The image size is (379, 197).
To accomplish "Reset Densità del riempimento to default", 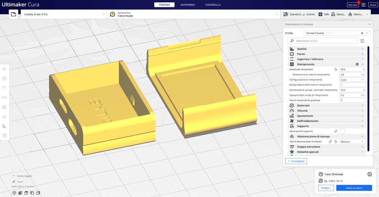I will click(x=336, y=69).
